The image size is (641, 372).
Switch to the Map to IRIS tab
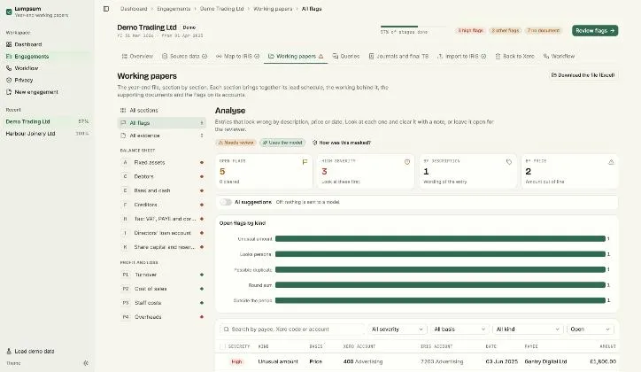point(237,57)
